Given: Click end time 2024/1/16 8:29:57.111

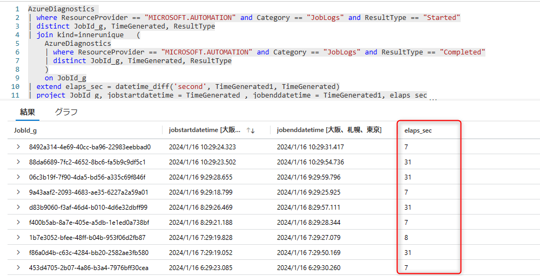Looking at the screenshot, I should 308,208.
